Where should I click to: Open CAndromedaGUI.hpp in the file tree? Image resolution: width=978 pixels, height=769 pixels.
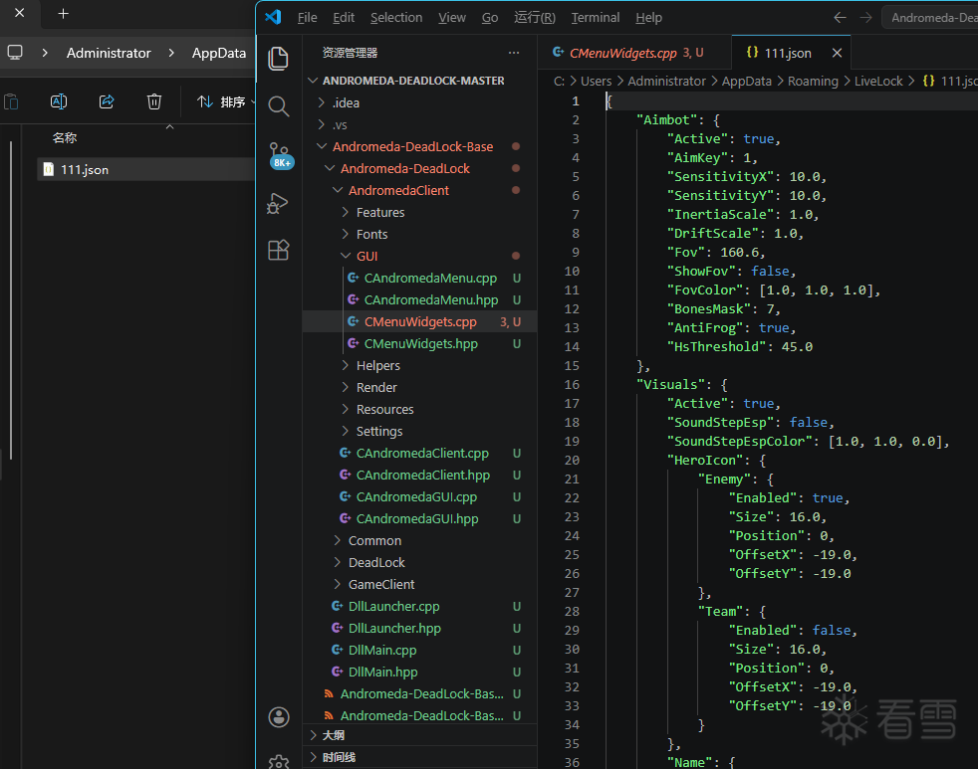[x=419, y=518]
